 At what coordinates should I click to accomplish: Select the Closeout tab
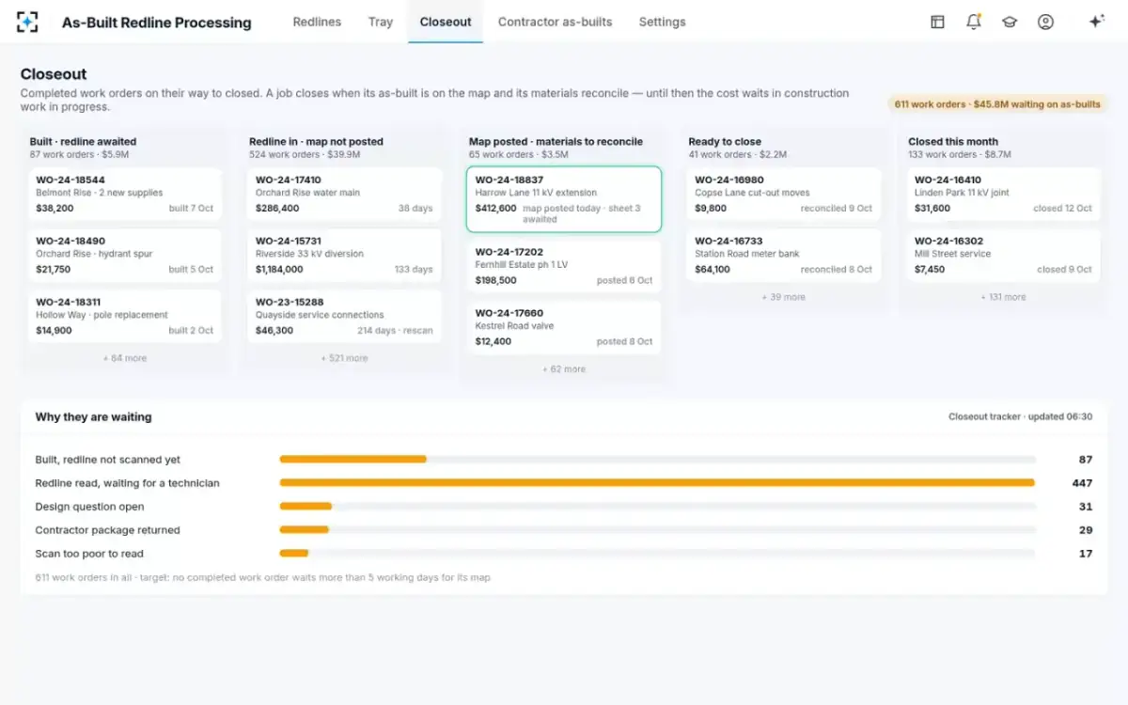point(446,22)
